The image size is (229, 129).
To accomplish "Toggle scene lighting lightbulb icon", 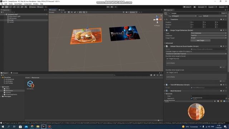I will 69,12.
